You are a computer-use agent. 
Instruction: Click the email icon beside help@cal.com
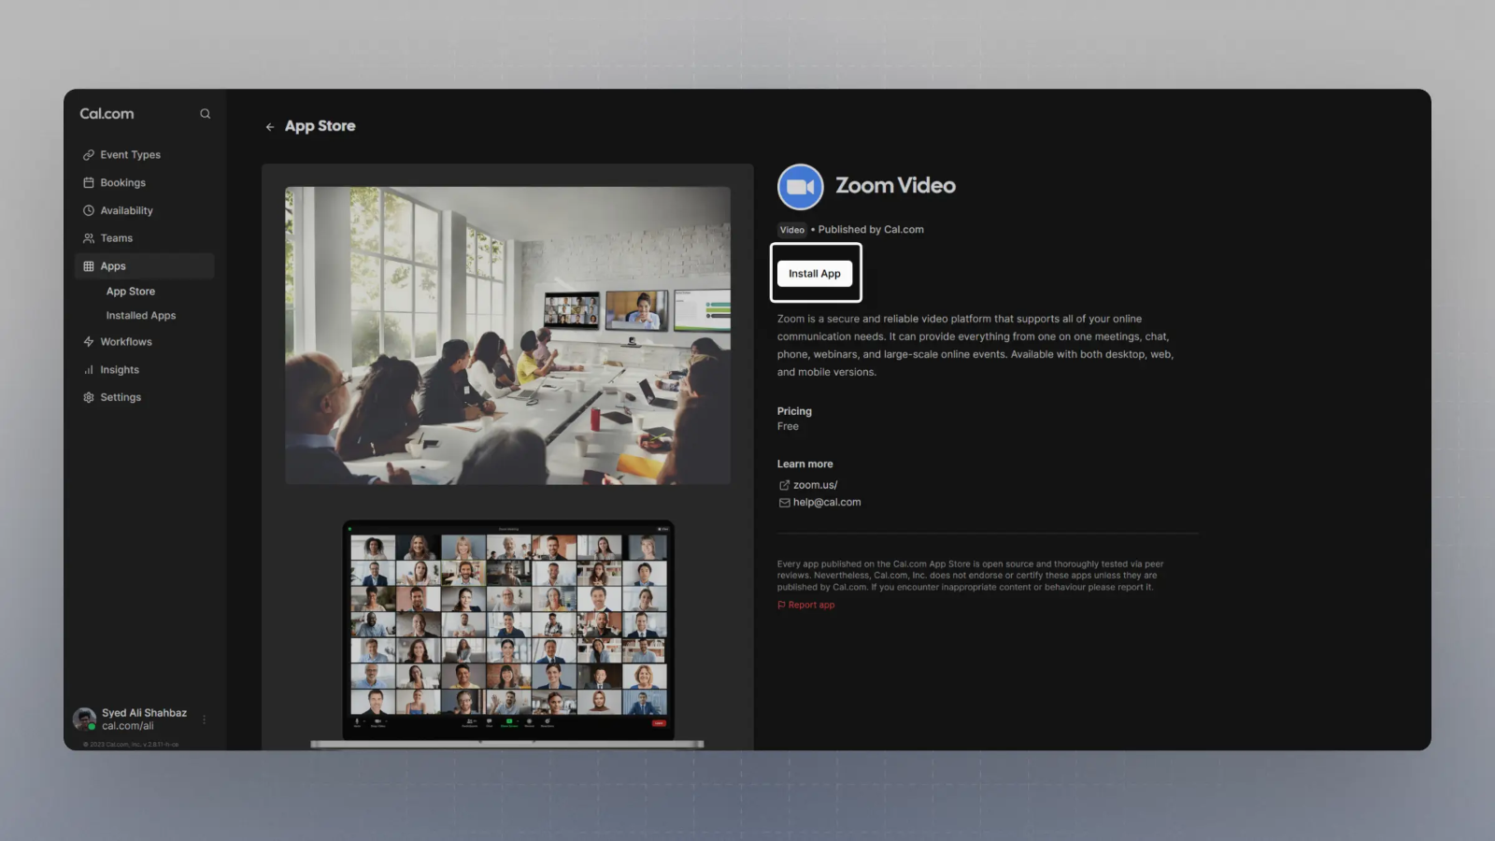(783, 502)
